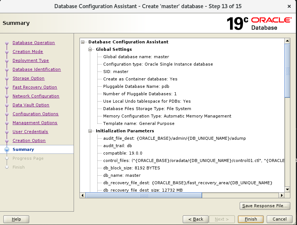Click Finish to create the database

pos(251,219)
